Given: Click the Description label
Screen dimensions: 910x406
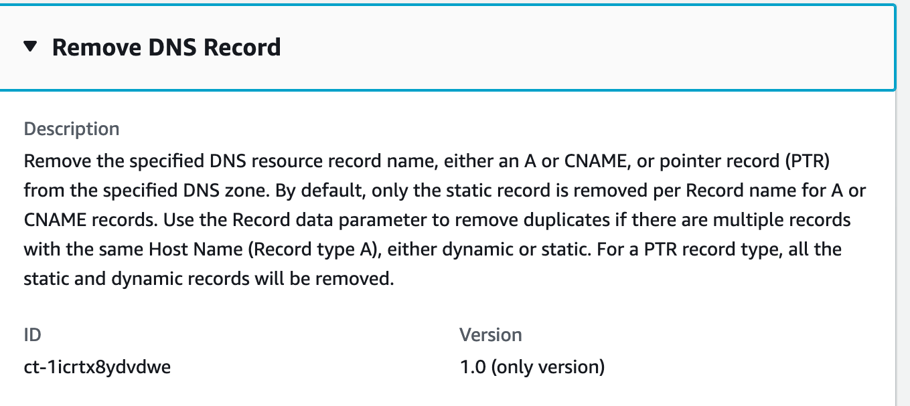Looking at the screenshot, I should pyautogui.click(x=72, y=128).
